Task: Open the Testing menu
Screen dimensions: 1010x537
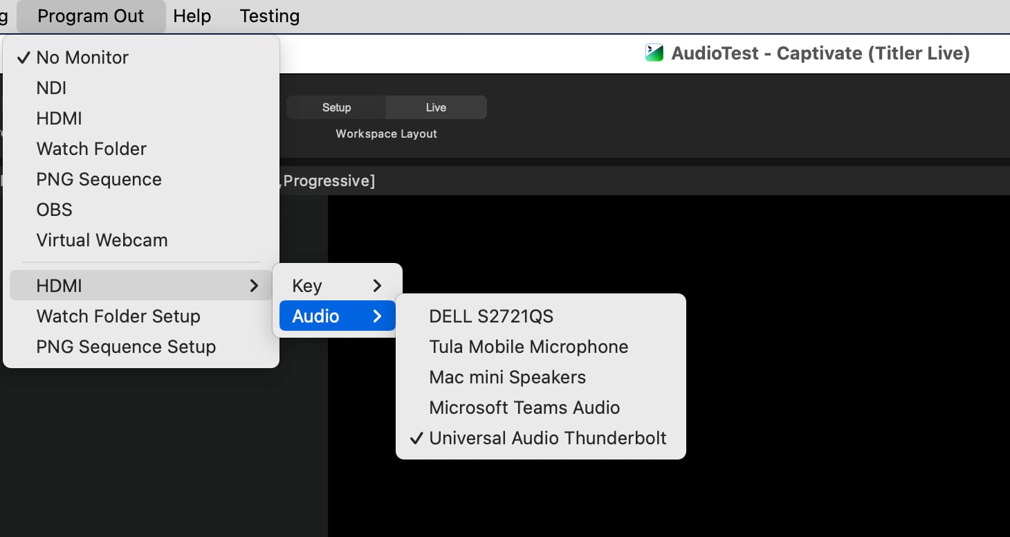Action: tap(270, 16)
